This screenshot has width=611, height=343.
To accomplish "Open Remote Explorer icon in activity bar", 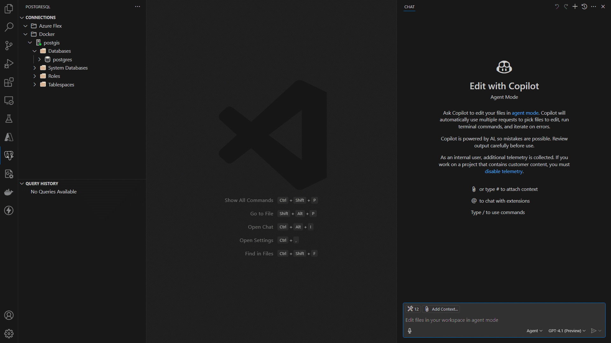I will point(9,101).
